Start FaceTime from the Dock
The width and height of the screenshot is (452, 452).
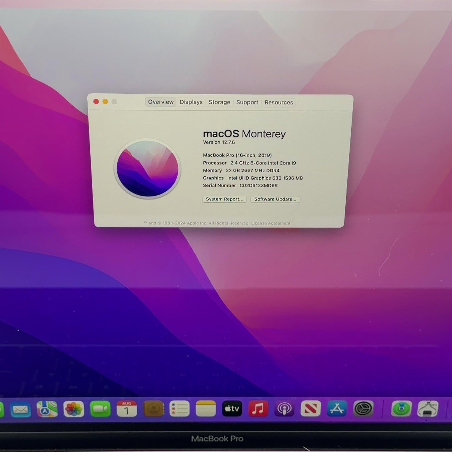pyautogui.click(x=100, y=409)
